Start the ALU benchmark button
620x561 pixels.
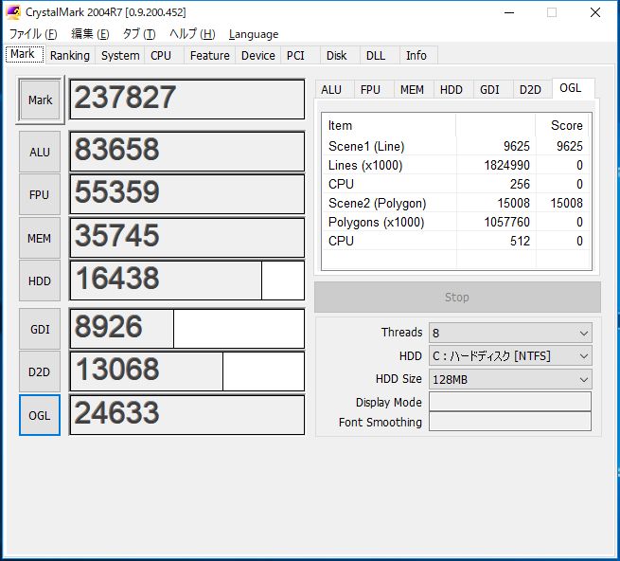click(x=40, y=152)
